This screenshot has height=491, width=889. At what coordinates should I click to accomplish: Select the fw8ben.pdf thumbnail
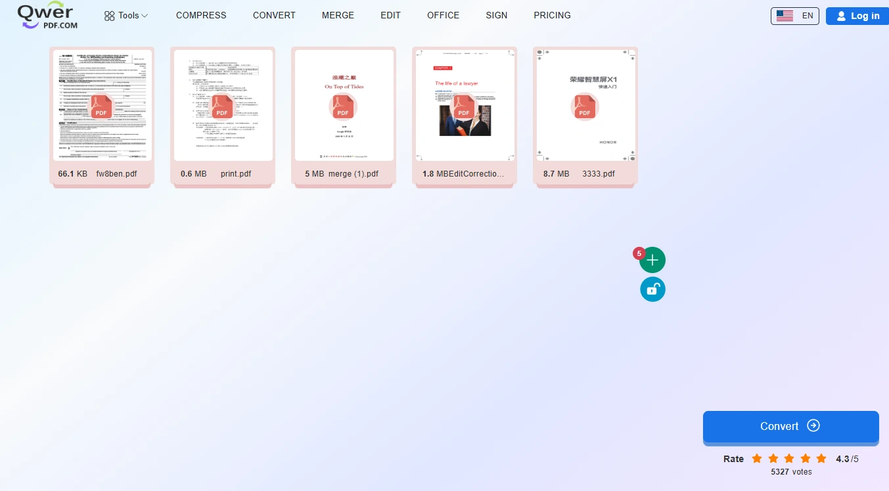[102, 105]
